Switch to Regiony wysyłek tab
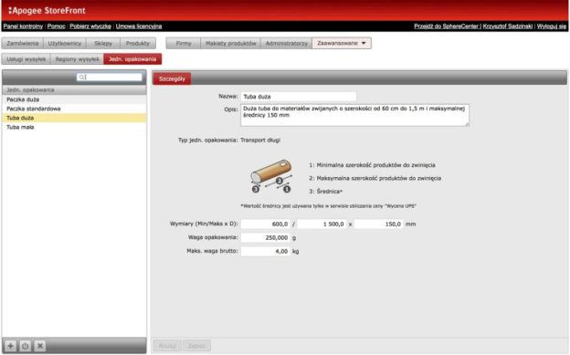The image size is (570, 355). coord(77,59)
